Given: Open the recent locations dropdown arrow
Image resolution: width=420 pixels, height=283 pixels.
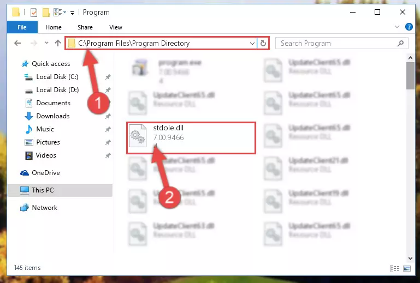Looking at the screenshot, I should [x=46, y=43].
